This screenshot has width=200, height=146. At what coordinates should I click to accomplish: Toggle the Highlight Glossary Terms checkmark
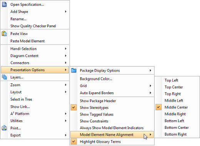73,141
